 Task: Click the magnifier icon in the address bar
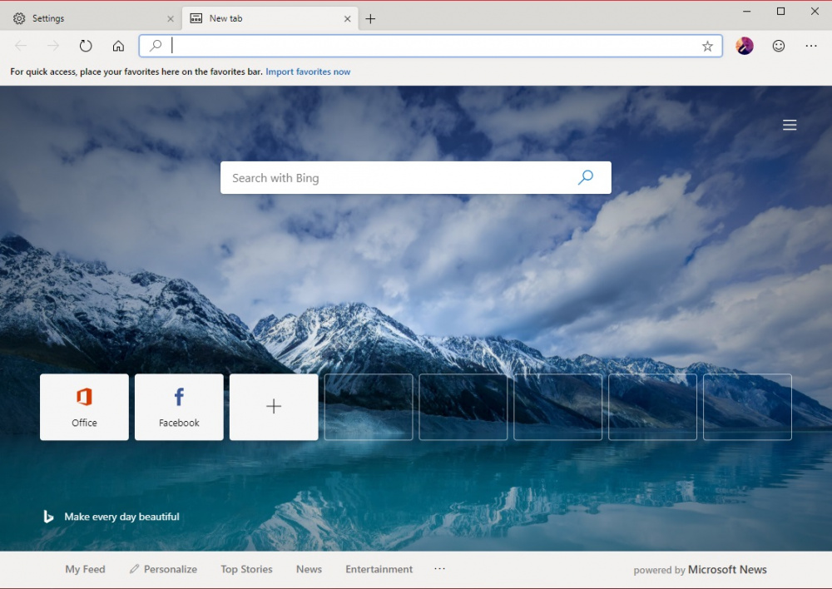click(x=156, y=46)
